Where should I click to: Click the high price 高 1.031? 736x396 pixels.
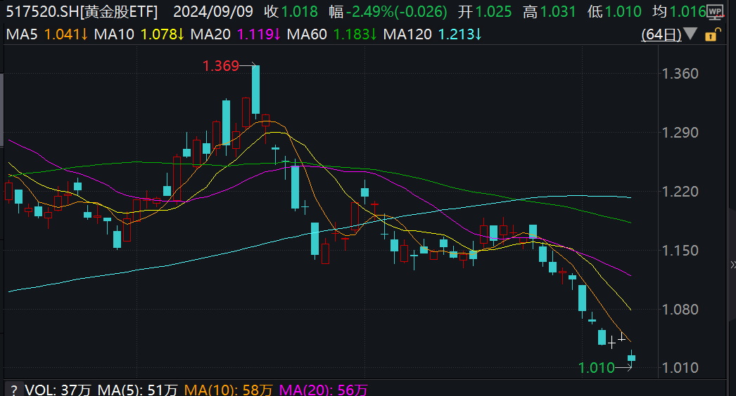[549, 12]
